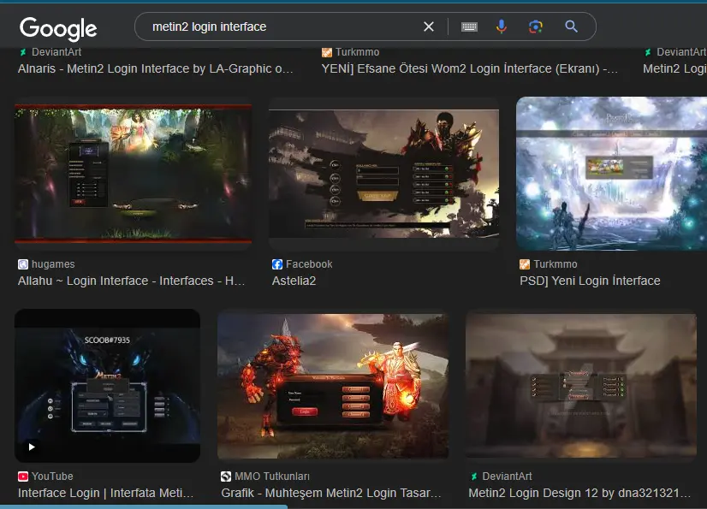Open 'Metin2 Login Design 12 by dna321321' title
Screen dimensions: 707x509
click(x=579, y=493)
